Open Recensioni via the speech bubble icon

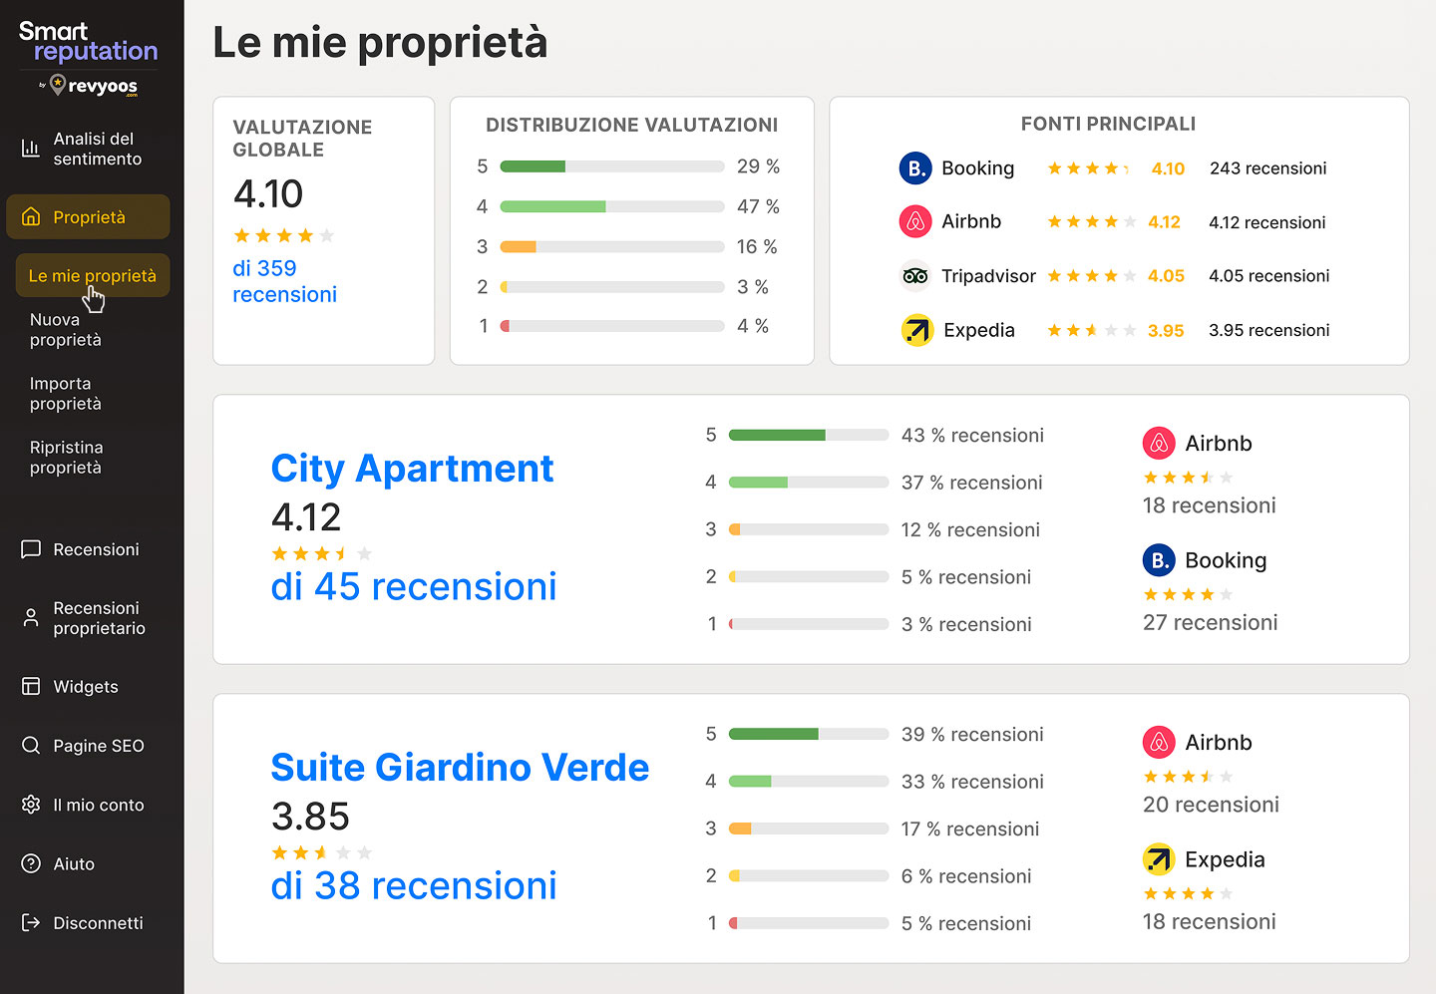[31, 549]
